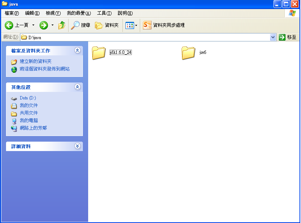Go back with the green Back arrow
Image resolution: width=301 pixels, height=223 pixels.
[9, 25]
